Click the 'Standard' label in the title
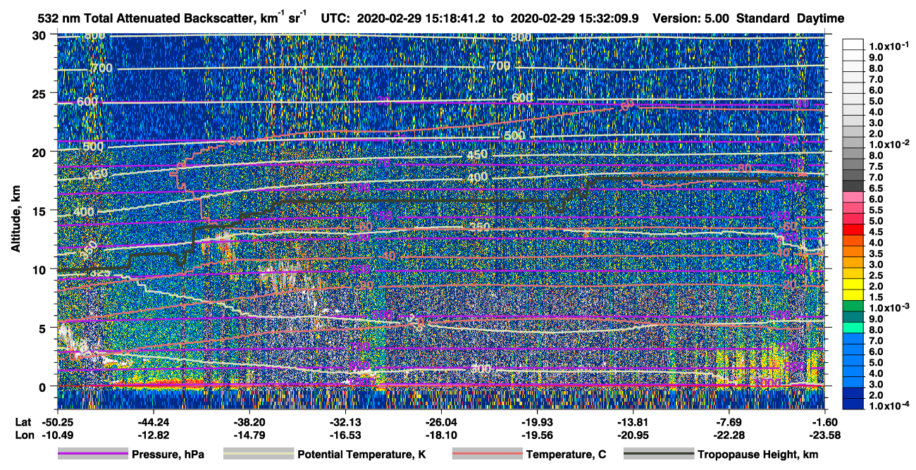The image size is (916, 470). [762, 18]
